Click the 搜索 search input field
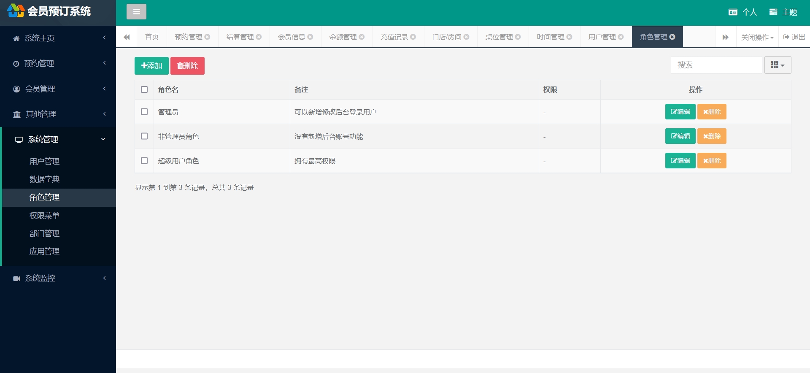Viewport: 810px width, 373px height. (x=716, y=65)
